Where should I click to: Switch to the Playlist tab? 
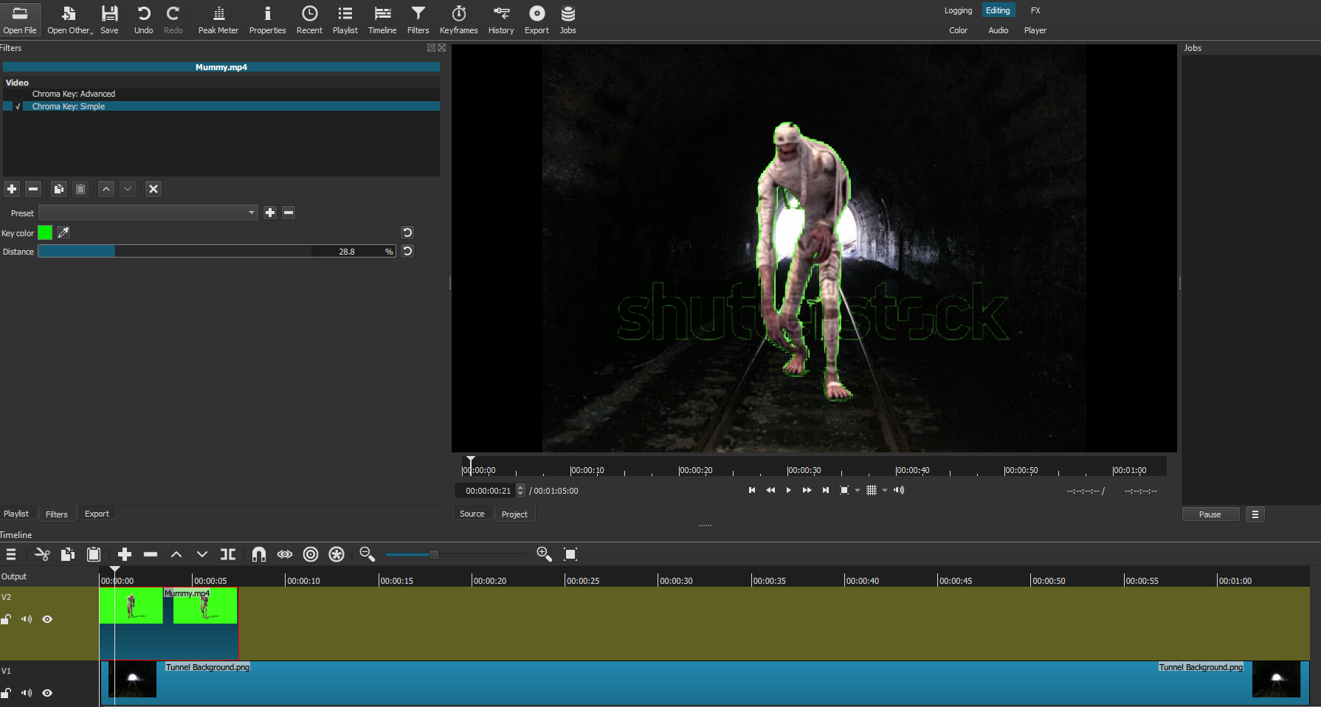(17, 513)
